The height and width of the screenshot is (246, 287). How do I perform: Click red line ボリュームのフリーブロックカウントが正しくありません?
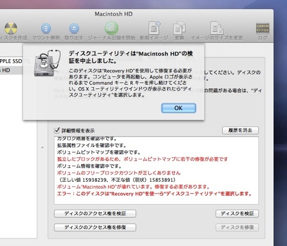pyautogui.click(x=119, y=173)
